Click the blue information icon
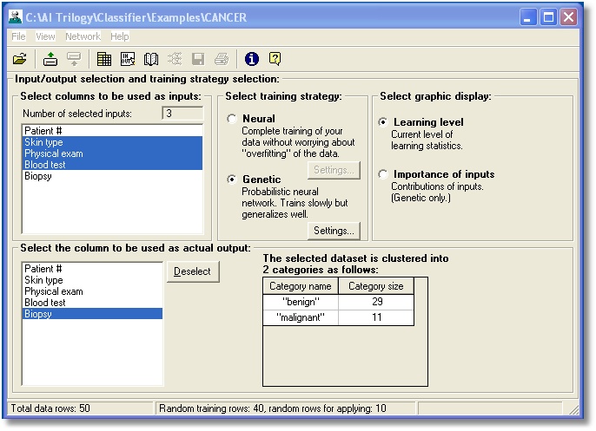Viewport: 596px width, 431px height. pyautogui.click(x=252, y=59)
